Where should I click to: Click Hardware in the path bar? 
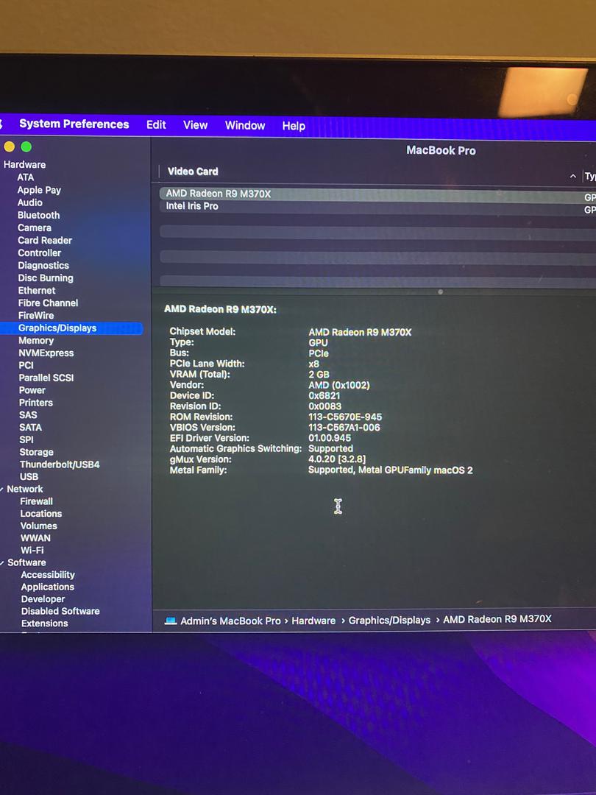click(x=313, y=621)
